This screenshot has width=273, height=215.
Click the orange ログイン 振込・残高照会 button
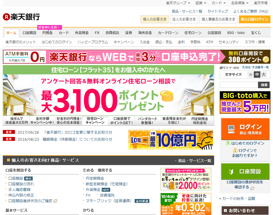point(245,129)
